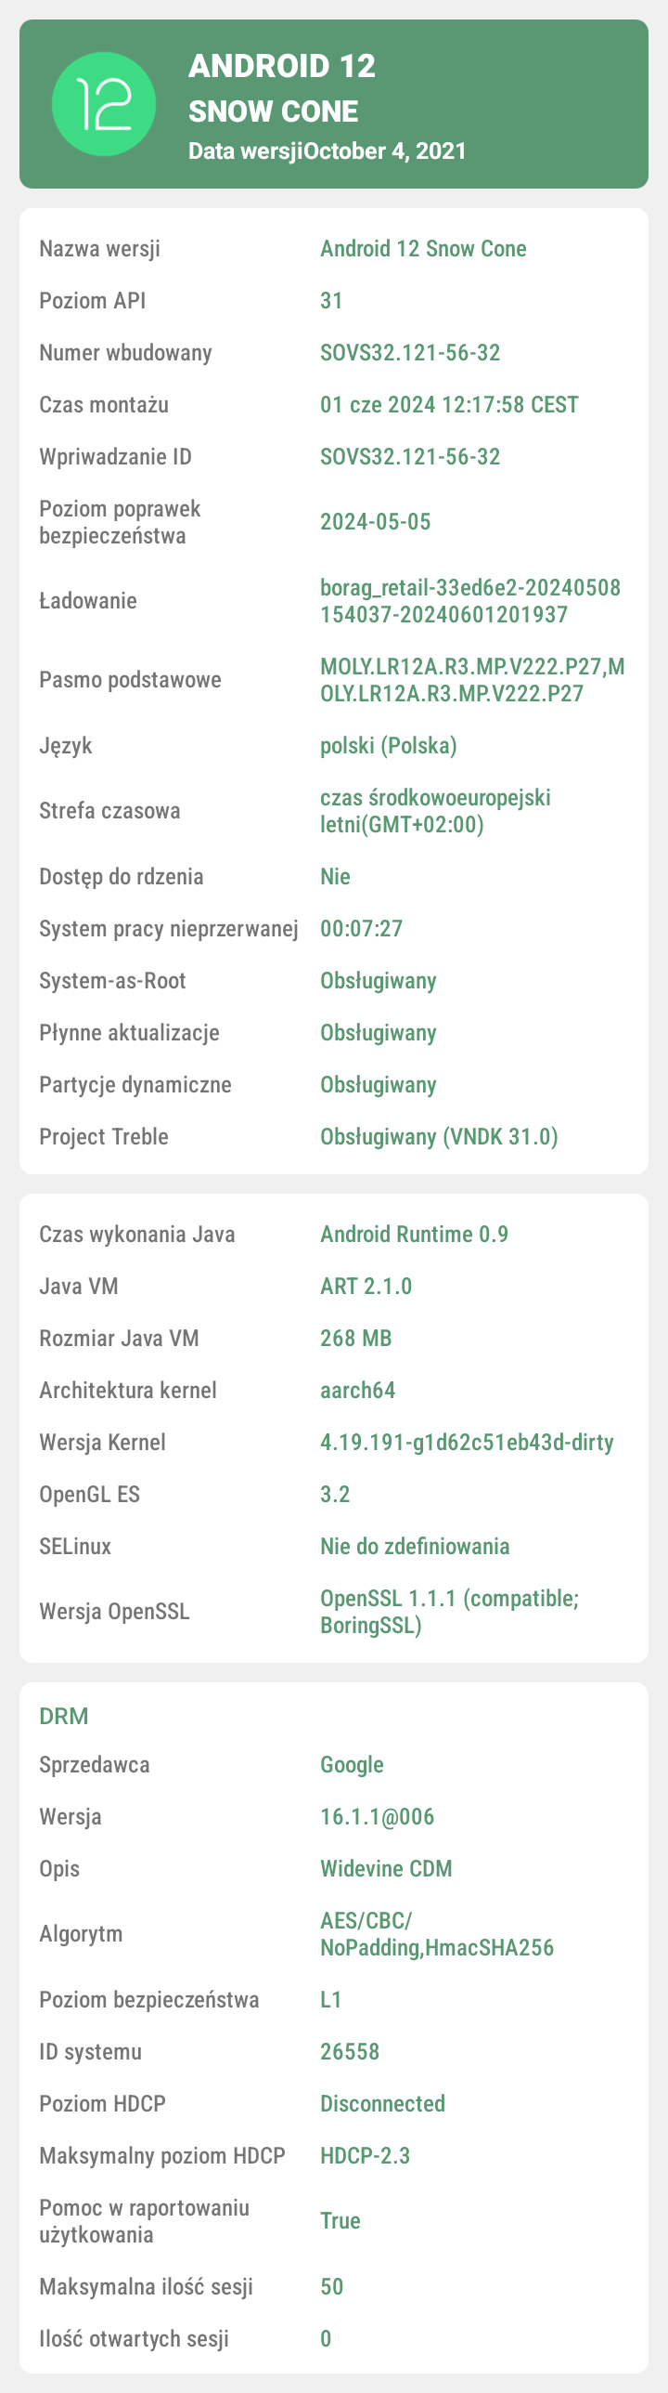Tap the Maksymalny poziom HDCP value

pyautogui.click(x=365, y=2156)
